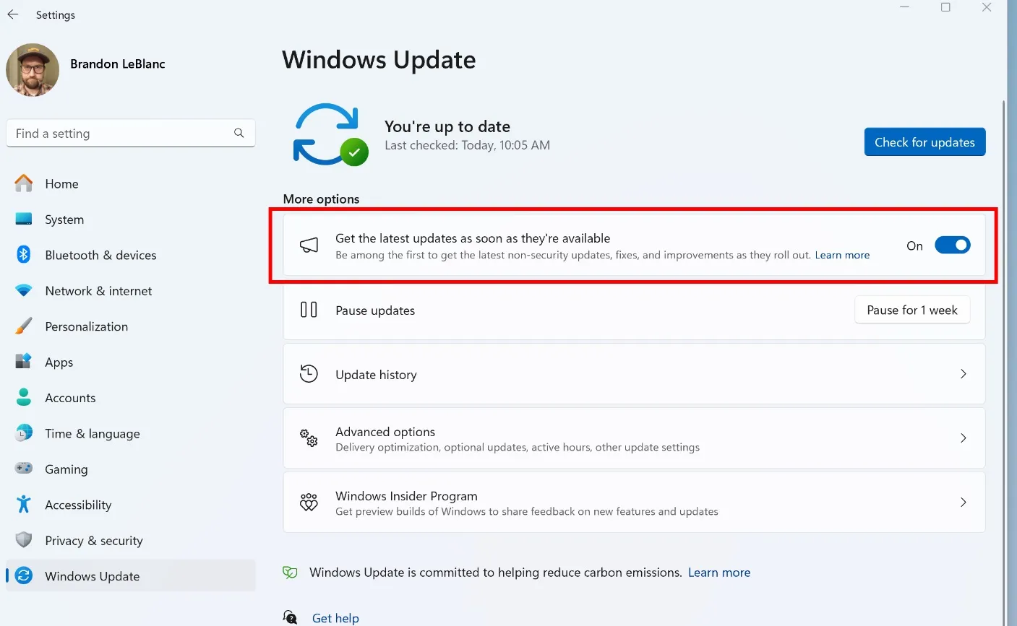1017x626 pixels.
Task: Click the Time & language globe icon
Action: click(24, 432)
